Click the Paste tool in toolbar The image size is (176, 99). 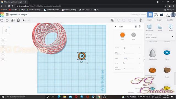[x=7, y=20]
